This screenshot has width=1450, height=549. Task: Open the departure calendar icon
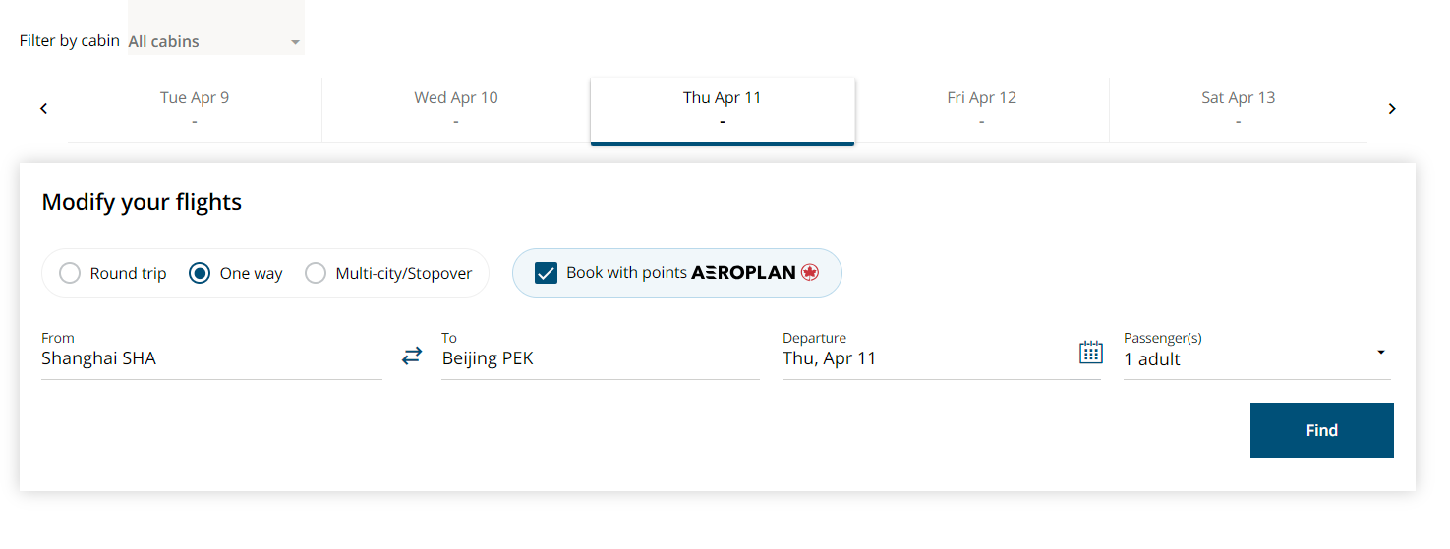[1091, 353]
